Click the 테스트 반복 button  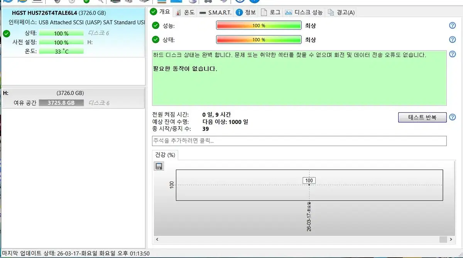coord(422,117)
